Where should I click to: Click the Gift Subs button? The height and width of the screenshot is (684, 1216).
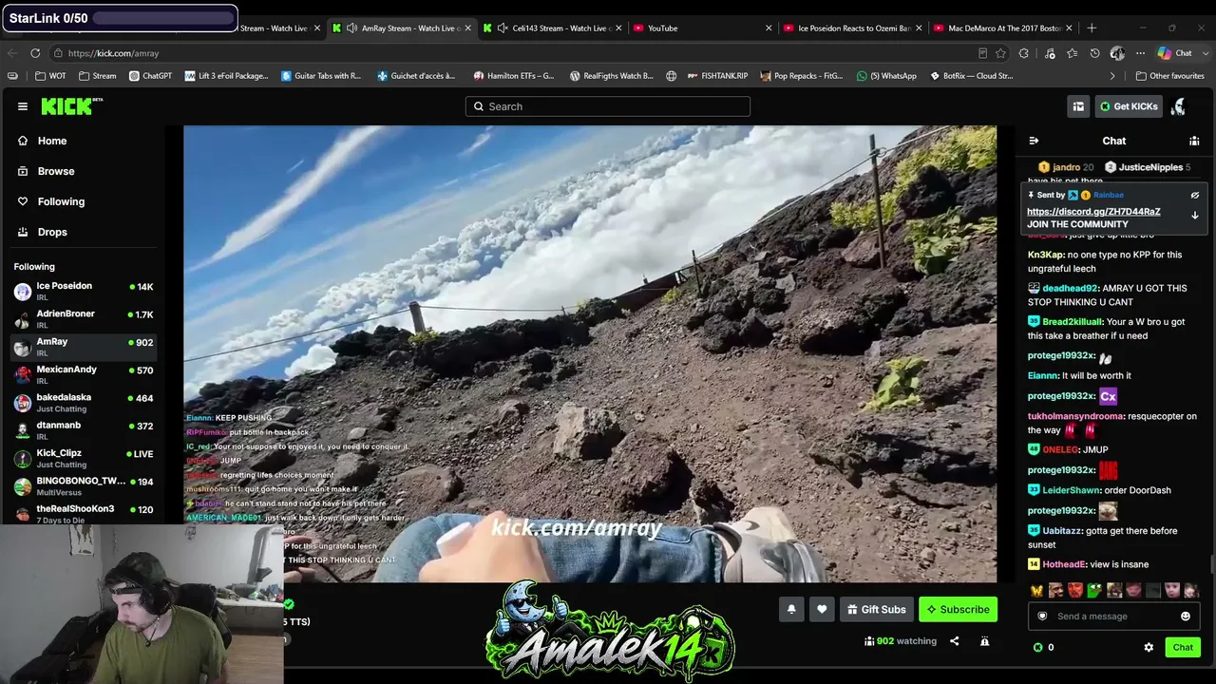click(876, 609)
